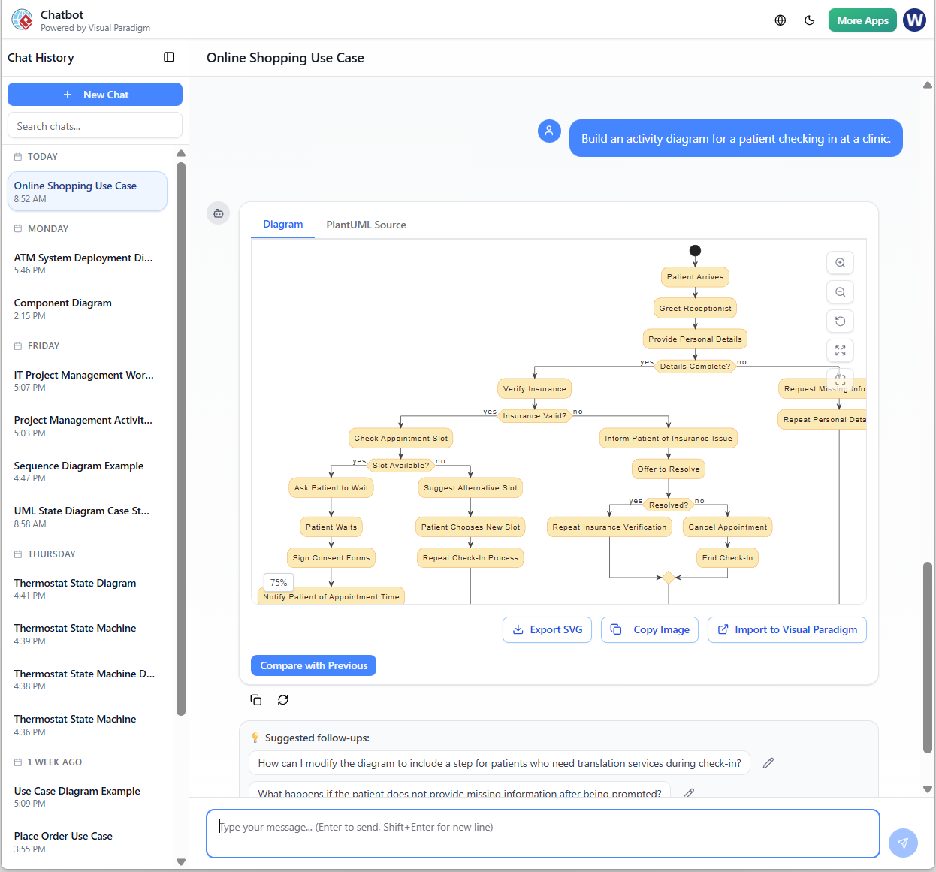Open the language globe selector
936x872 pixels.
click(x=781, y=20)
